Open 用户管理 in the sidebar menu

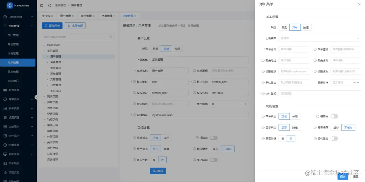[x=13, y=35]
